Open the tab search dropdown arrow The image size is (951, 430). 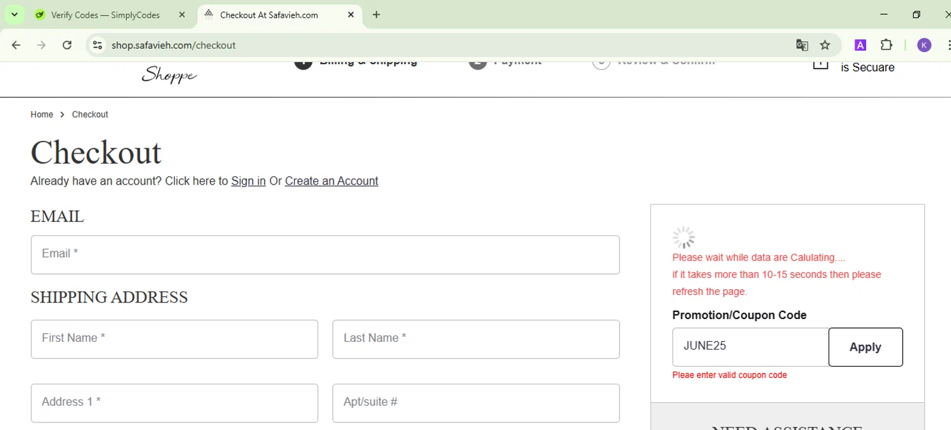coord(14,15)
